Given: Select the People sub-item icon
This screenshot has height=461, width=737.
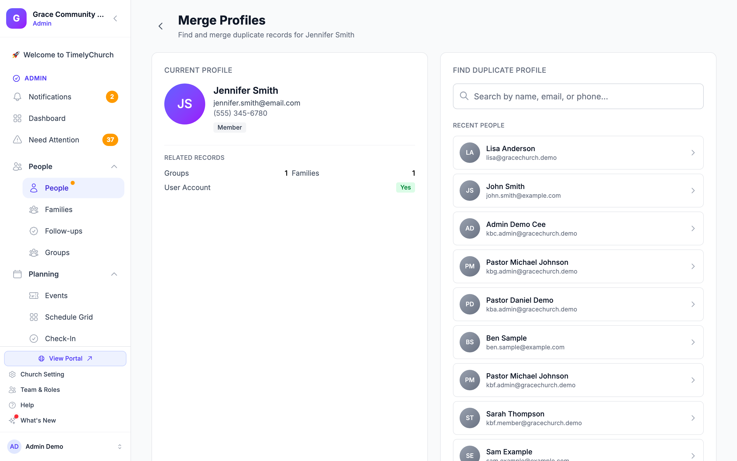Looking at the screenshot, I should [34, 188].
